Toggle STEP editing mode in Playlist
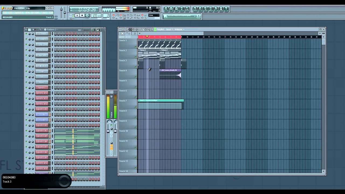Viewport: 345px width, 194px height. [x=122, y=37]
